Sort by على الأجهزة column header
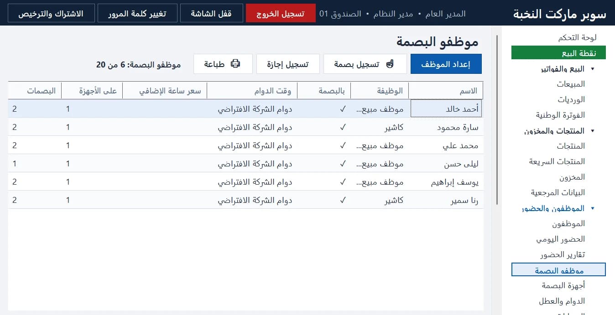Viewport: 615px width, 315px height. click(92, 90)
